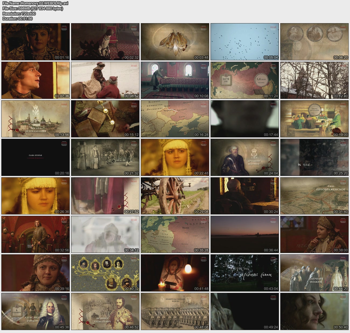The image size is (350, 333).
Task: Select the 1678 map thumbnail at 00:11:24
Action: (244, 80)
